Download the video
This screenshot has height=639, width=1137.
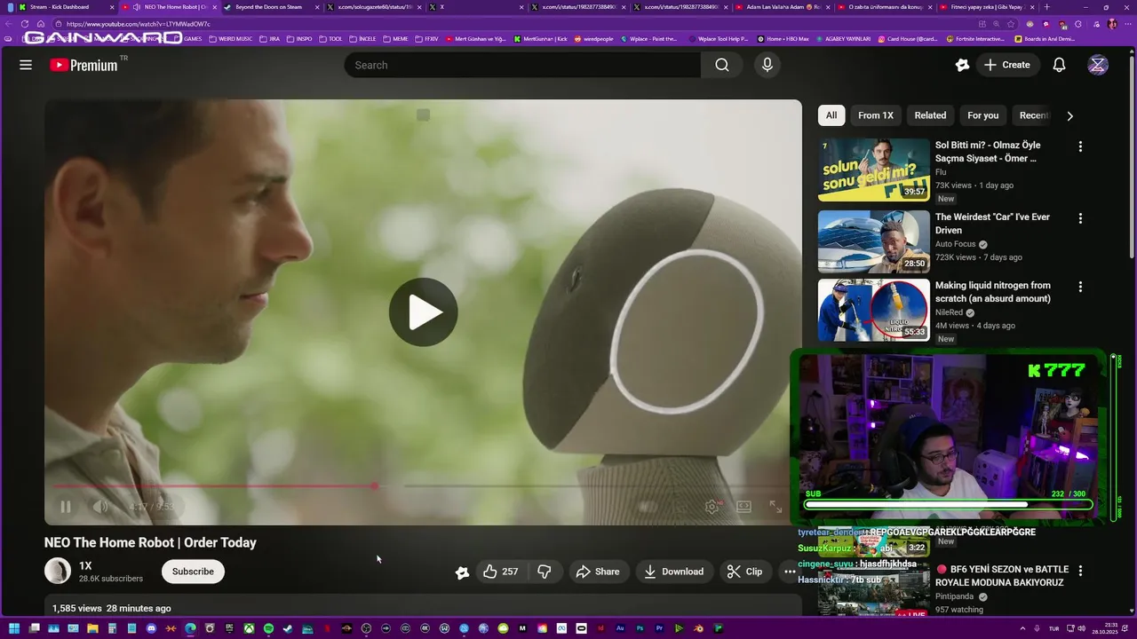[x=673, y=572]
